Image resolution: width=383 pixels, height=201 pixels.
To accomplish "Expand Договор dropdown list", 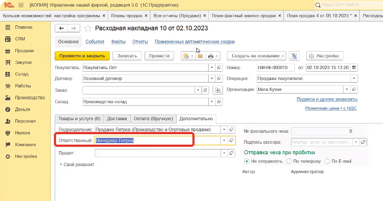I will pyautogui.click(x=212, y=78).
